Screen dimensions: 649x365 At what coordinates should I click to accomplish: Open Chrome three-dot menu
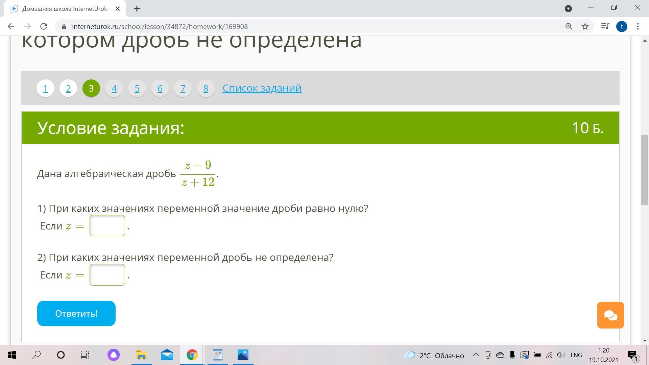point(638,26)
